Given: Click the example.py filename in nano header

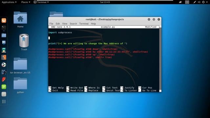Looking at the screenshot, I should pyautogui.click(x=108, y=27).
